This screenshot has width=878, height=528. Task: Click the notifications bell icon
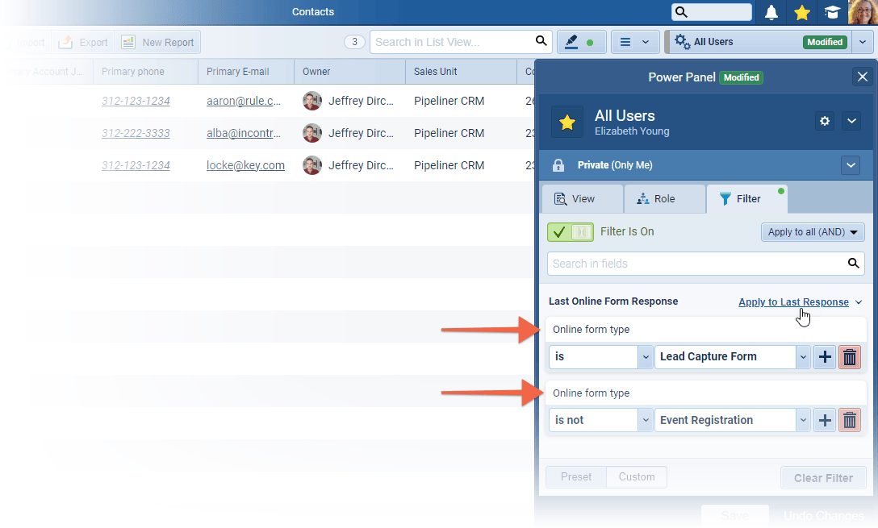coord(771,12)
